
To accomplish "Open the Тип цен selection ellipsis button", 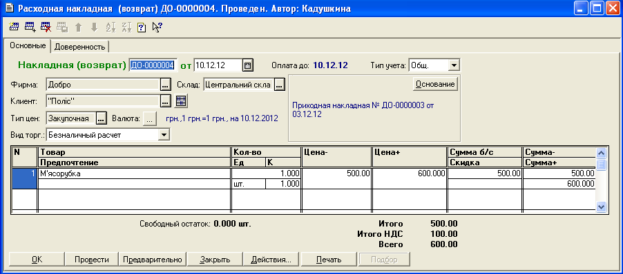I will 102,118.
